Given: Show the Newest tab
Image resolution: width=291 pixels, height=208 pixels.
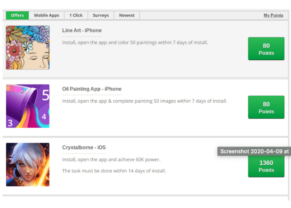Looking at the screenshot, I should pyautogui.click(x=127, y=15).
